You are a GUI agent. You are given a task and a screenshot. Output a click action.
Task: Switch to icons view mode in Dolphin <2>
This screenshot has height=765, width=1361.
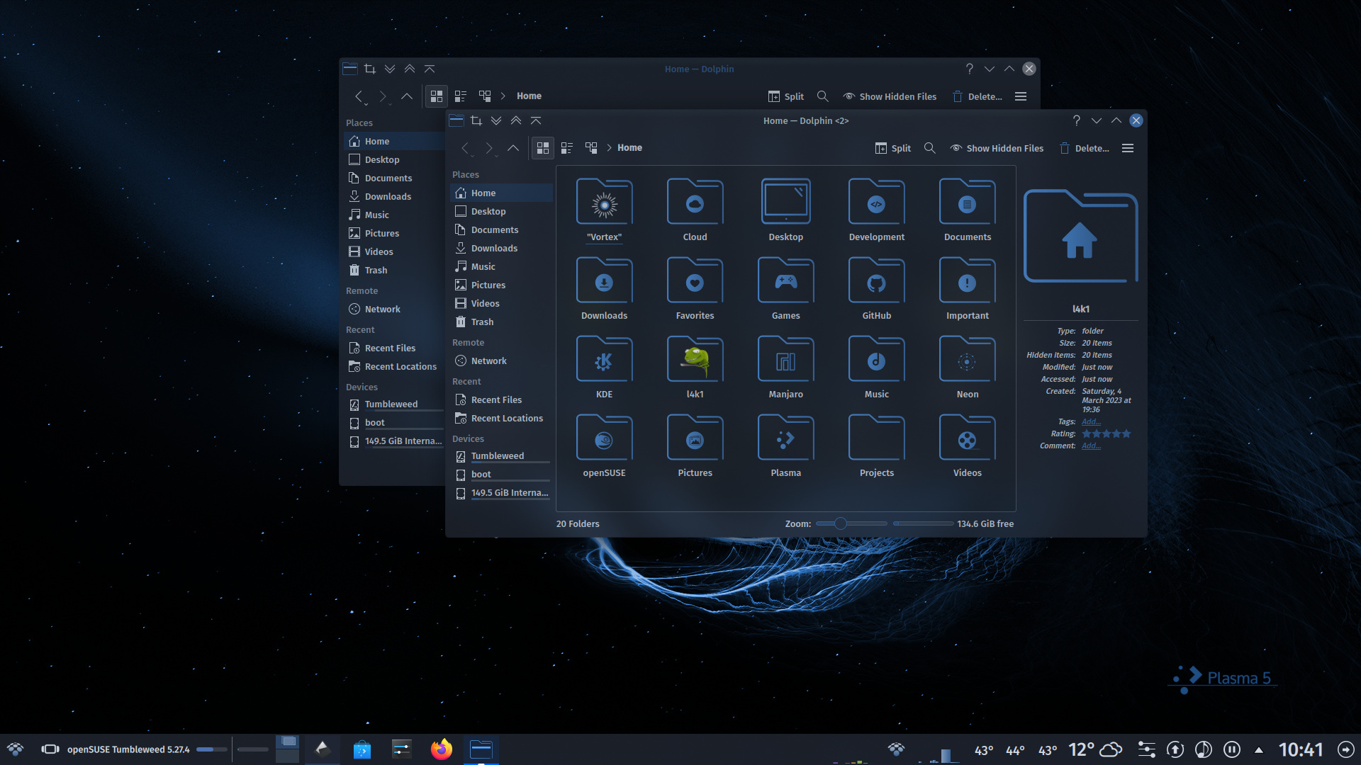click(543, 148)
